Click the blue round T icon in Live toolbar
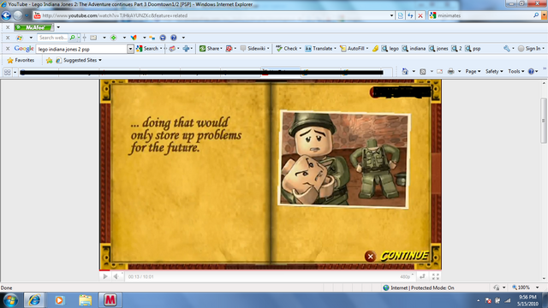Screen dimensions: 548x308 163,38
